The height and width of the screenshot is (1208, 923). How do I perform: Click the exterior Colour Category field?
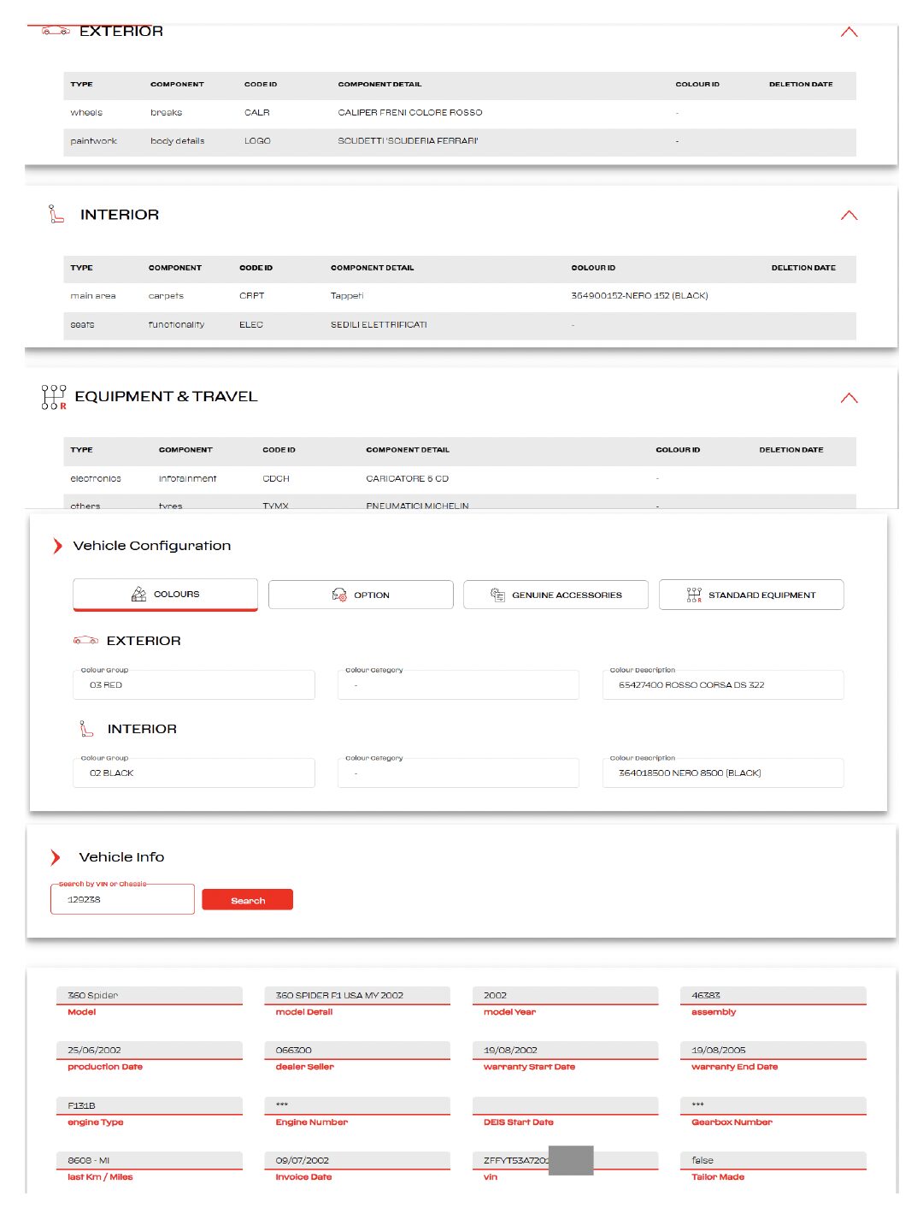(458, 685)
